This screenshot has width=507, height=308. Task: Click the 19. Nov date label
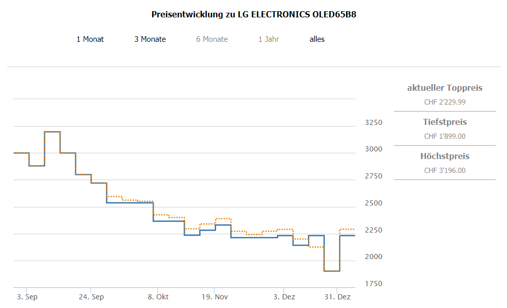pos(214,297)
